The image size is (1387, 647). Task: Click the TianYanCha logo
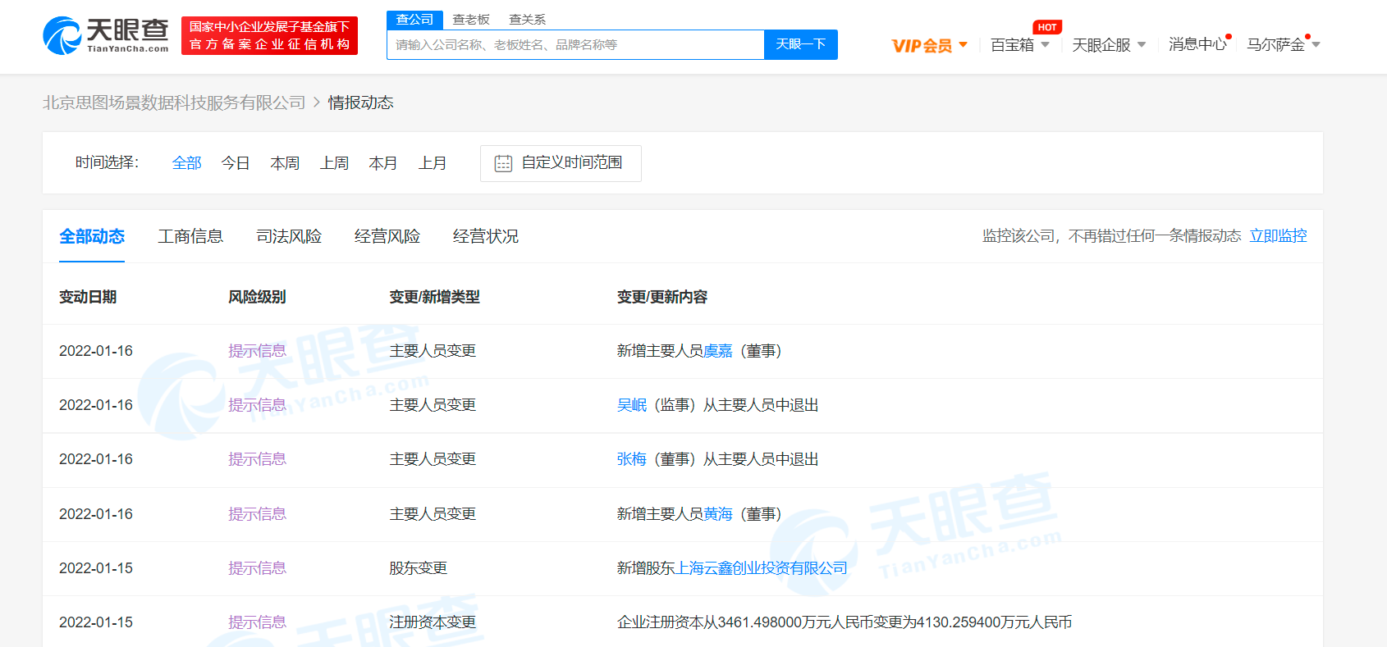tap(106, 36)
